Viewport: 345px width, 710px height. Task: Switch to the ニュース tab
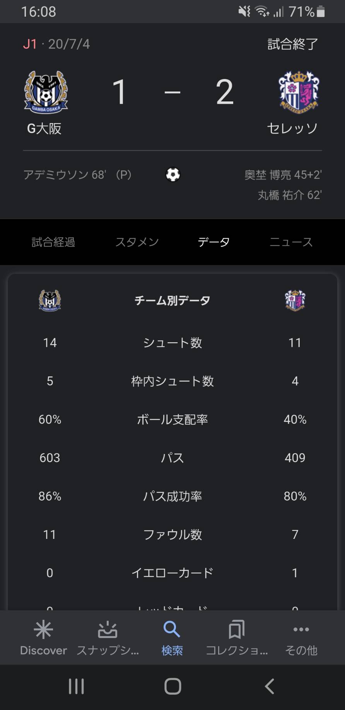click(x=291, y=242)
